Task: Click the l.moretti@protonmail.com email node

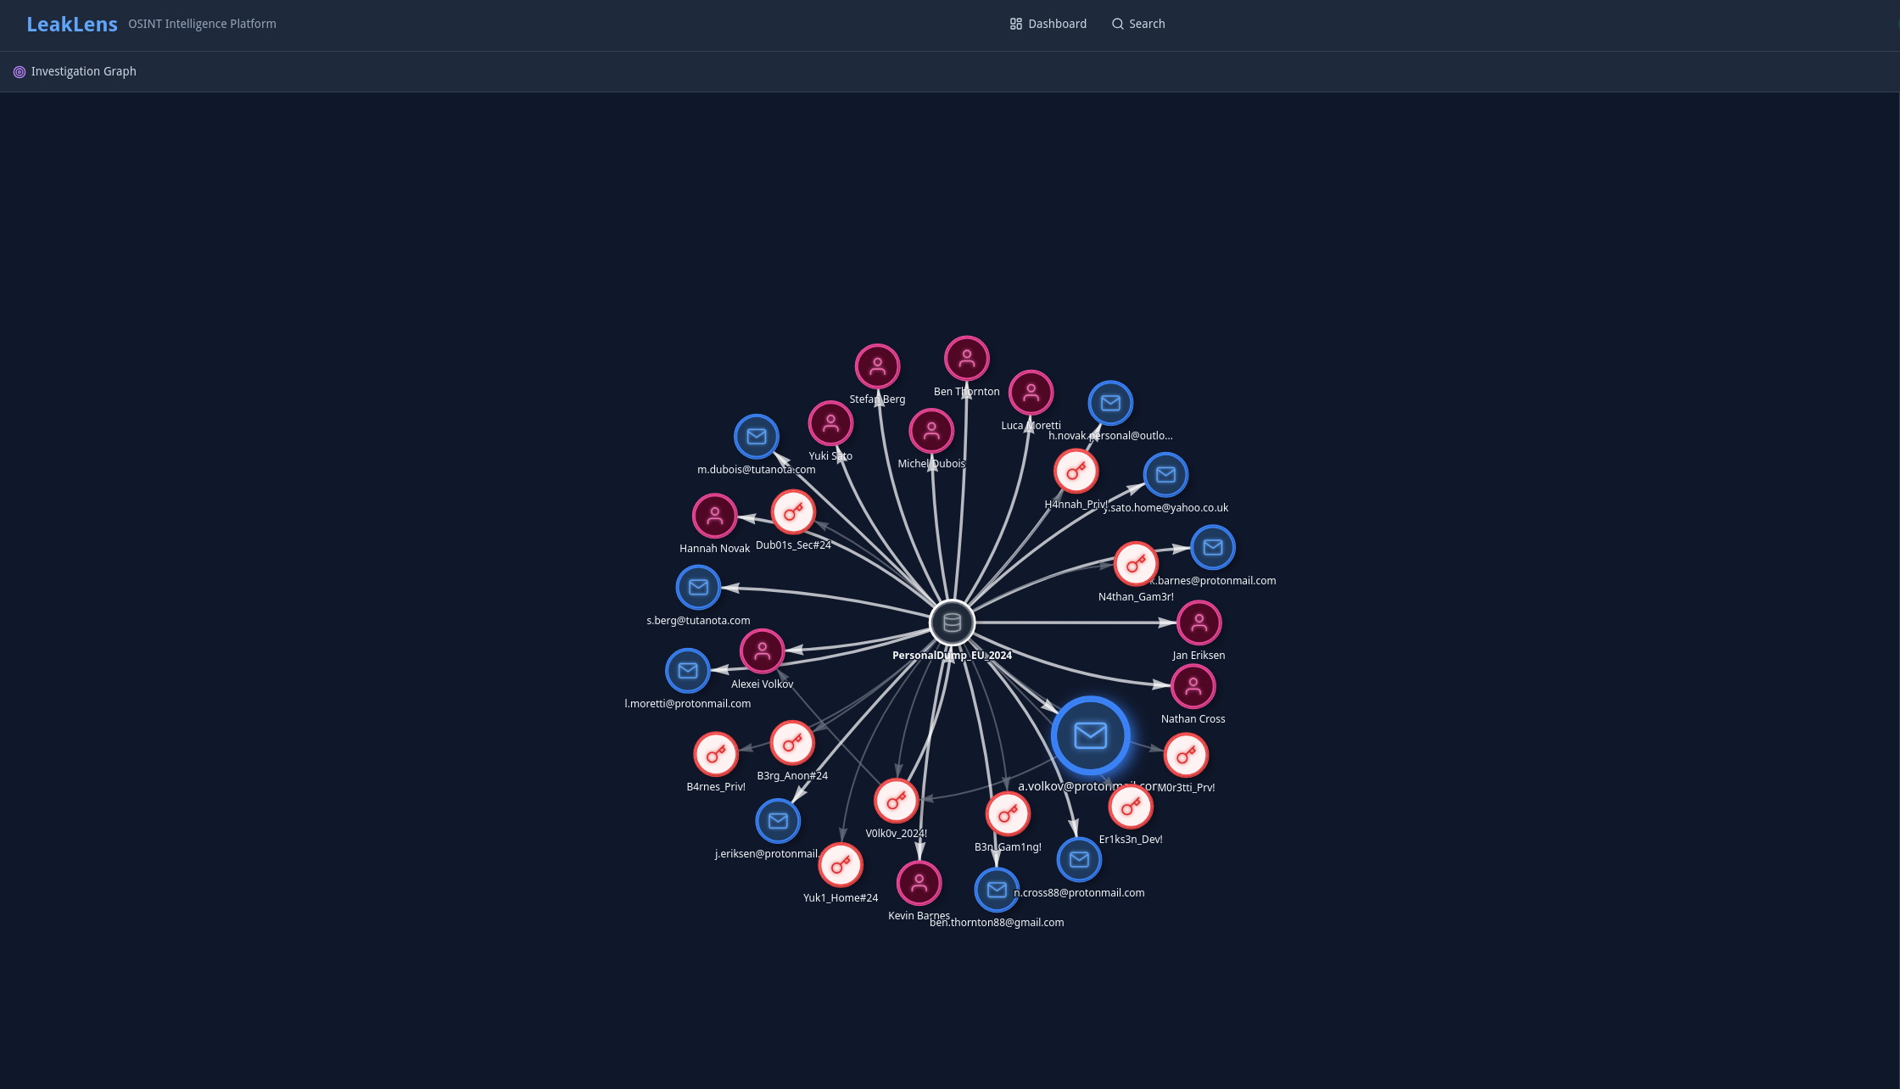Action: point(688,671)
